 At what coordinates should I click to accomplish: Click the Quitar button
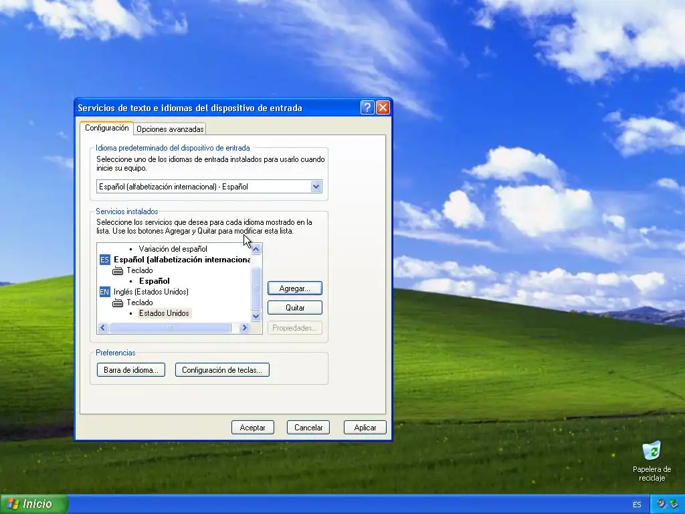295,308
